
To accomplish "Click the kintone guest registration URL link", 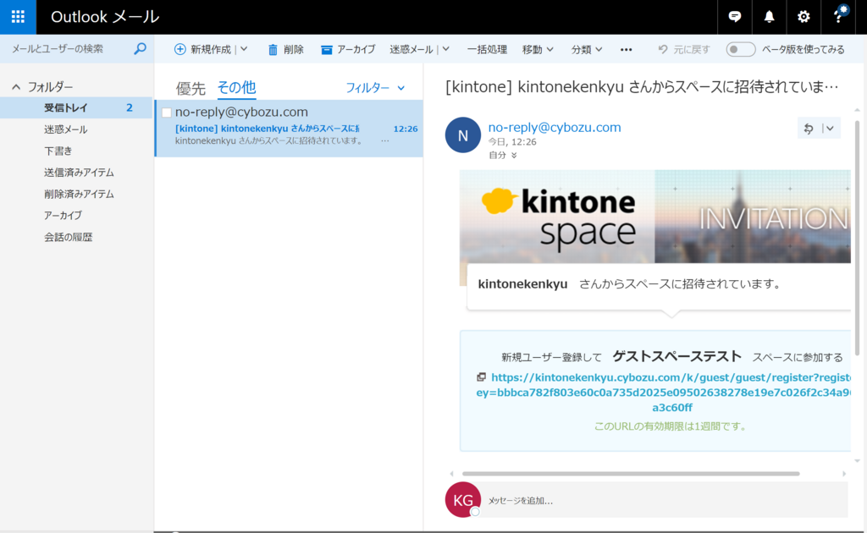I will (664, 393).
